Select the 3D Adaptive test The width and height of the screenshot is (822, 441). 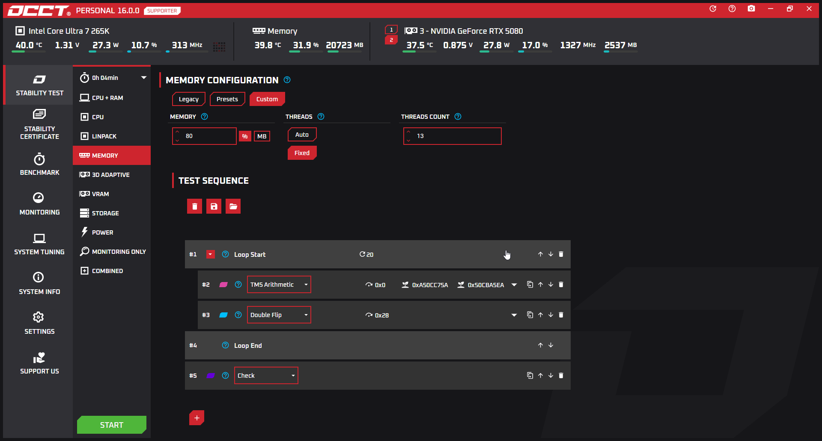(x=111, y=175)
